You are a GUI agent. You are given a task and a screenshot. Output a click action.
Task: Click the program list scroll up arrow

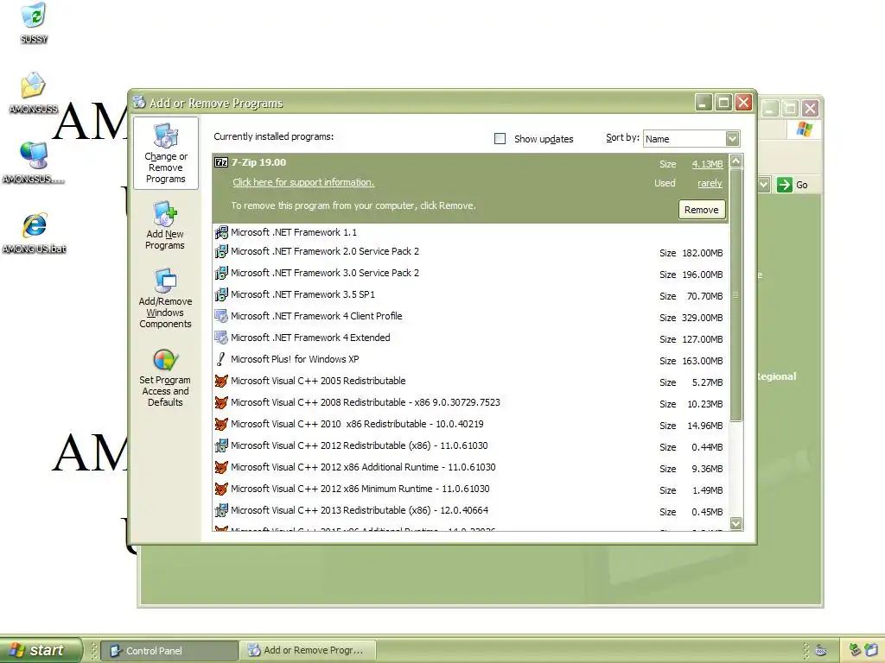pyautogui.click(x=736, y=161)
